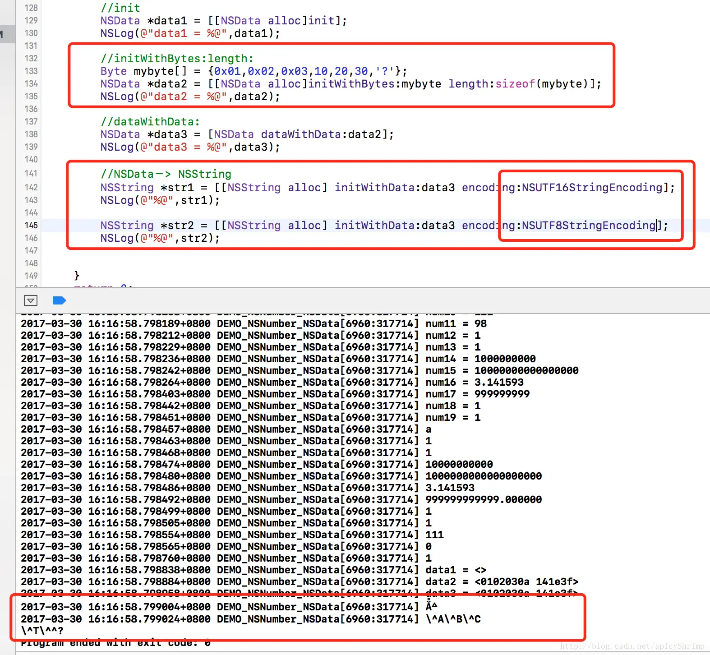
Task: Click console line timestamped 16:16:58.798505
Action: point(226,523)
